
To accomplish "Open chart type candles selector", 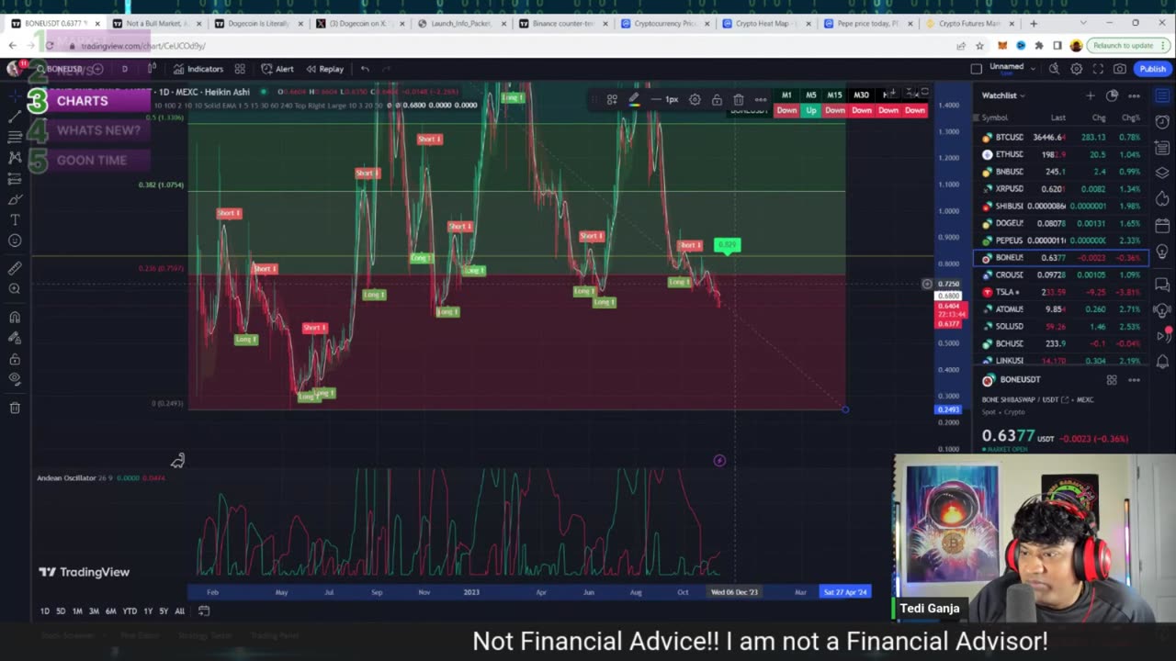I will coord(152,69).
